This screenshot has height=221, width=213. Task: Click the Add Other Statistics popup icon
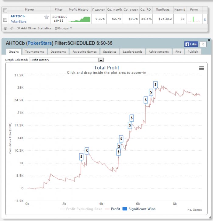(x=18, y=28)
